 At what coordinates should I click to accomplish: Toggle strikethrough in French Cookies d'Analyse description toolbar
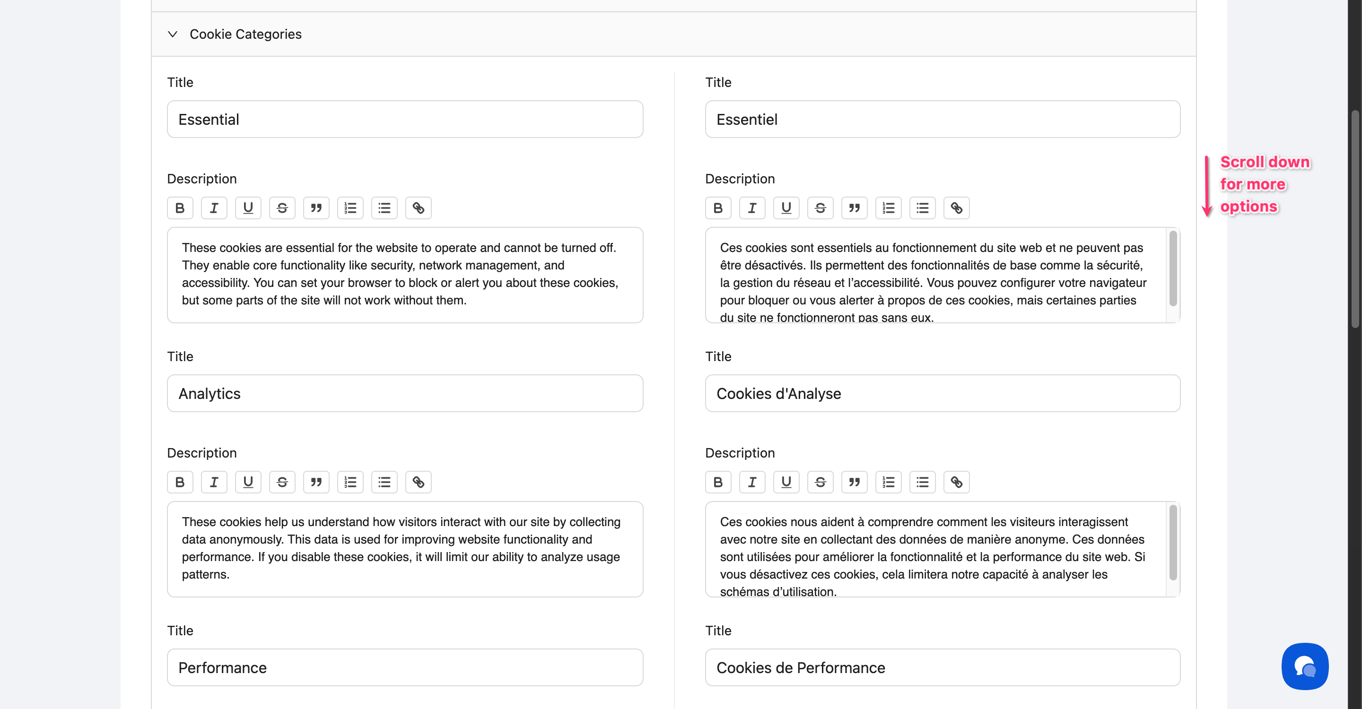(x=820, y=482)
